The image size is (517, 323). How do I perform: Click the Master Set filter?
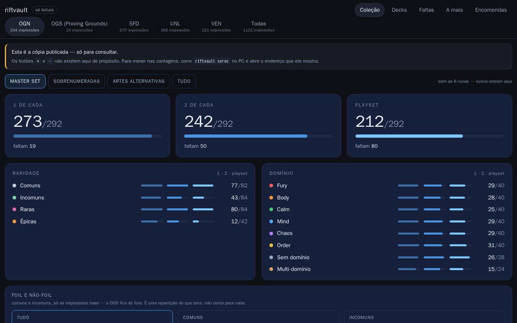[x=25, y=81]
